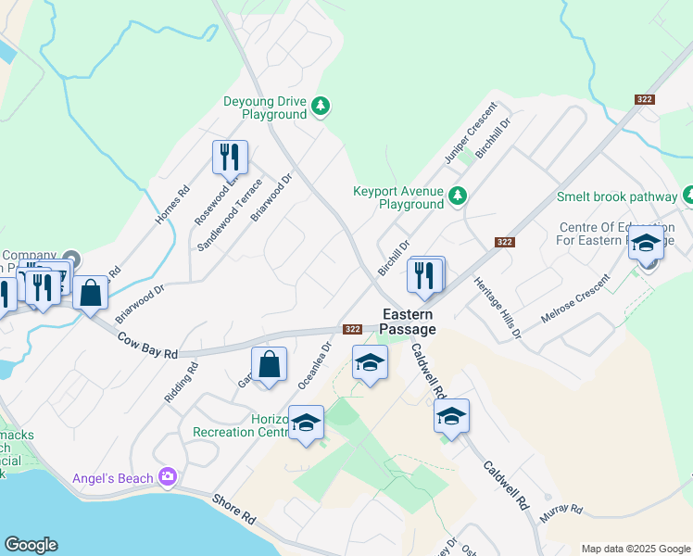
Task: Click the Angel's Beach camera icon
Action: point(168,477)
